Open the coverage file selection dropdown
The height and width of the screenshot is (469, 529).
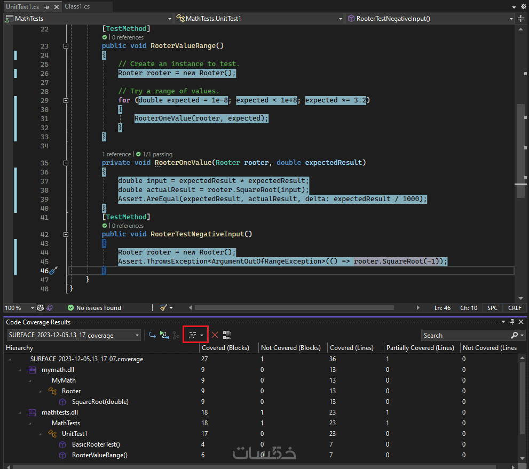(x=137, y=335)
